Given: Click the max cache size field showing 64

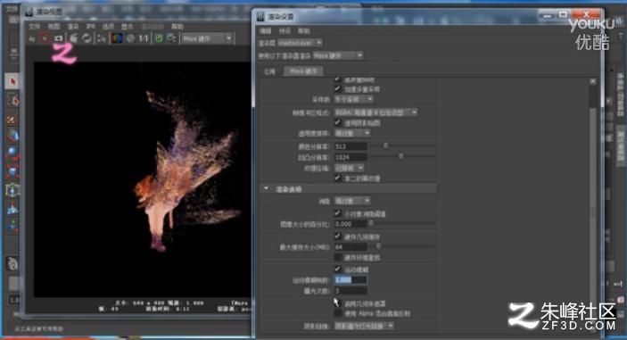Looking at the screenshot, I should [x=351, y=247].
